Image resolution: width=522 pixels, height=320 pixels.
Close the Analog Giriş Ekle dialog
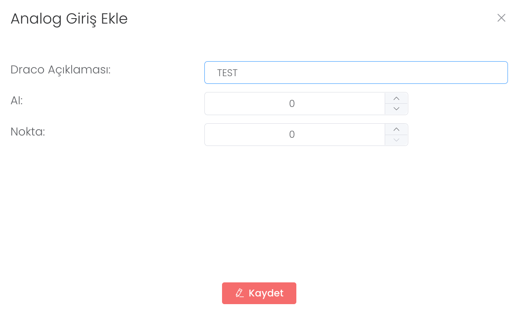(x=501, y=18)
